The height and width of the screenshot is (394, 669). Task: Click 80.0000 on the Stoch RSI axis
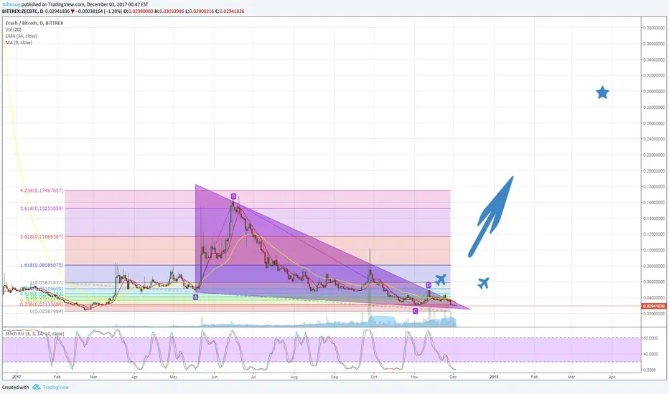tap(650, 338)
